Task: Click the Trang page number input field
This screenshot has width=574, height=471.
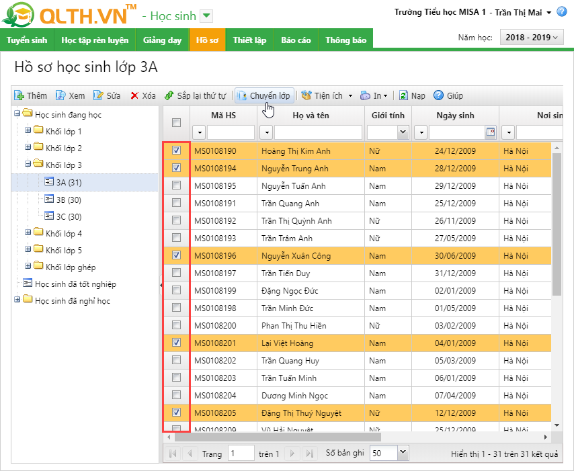Action: [x=241, y=454]
